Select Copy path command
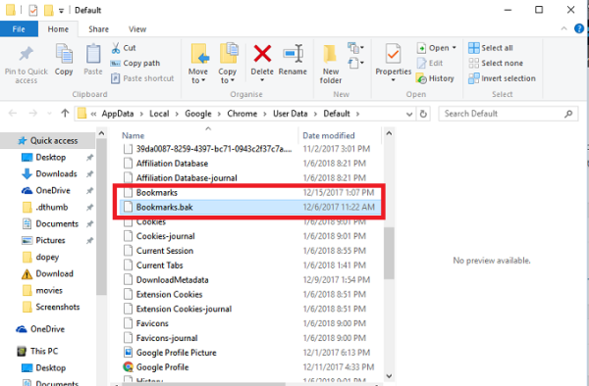This screenshot has width=589, height=386. pos(135,64)
